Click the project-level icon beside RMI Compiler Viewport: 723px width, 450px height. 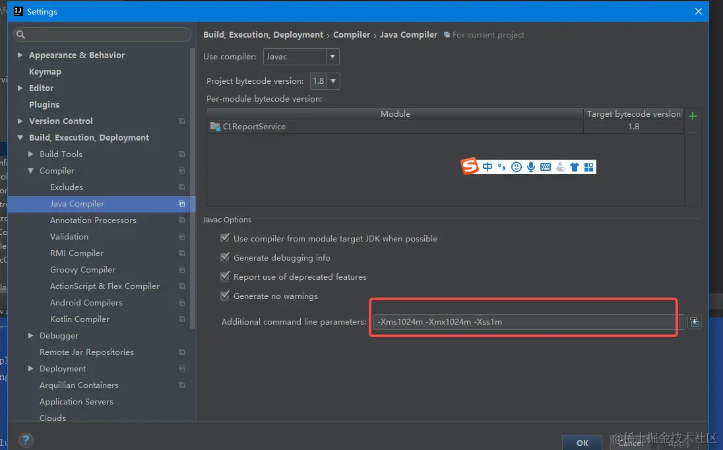coord(181,253)
